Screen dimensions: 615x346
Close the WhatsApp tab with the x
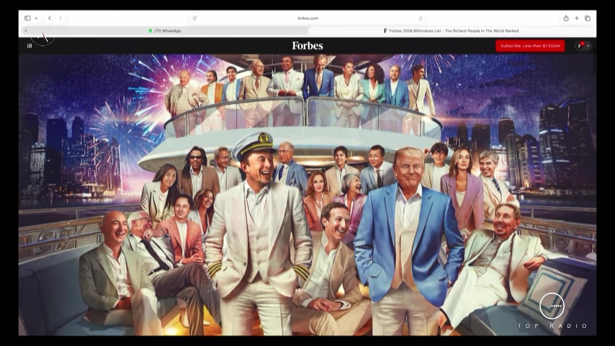coord(25,31)
